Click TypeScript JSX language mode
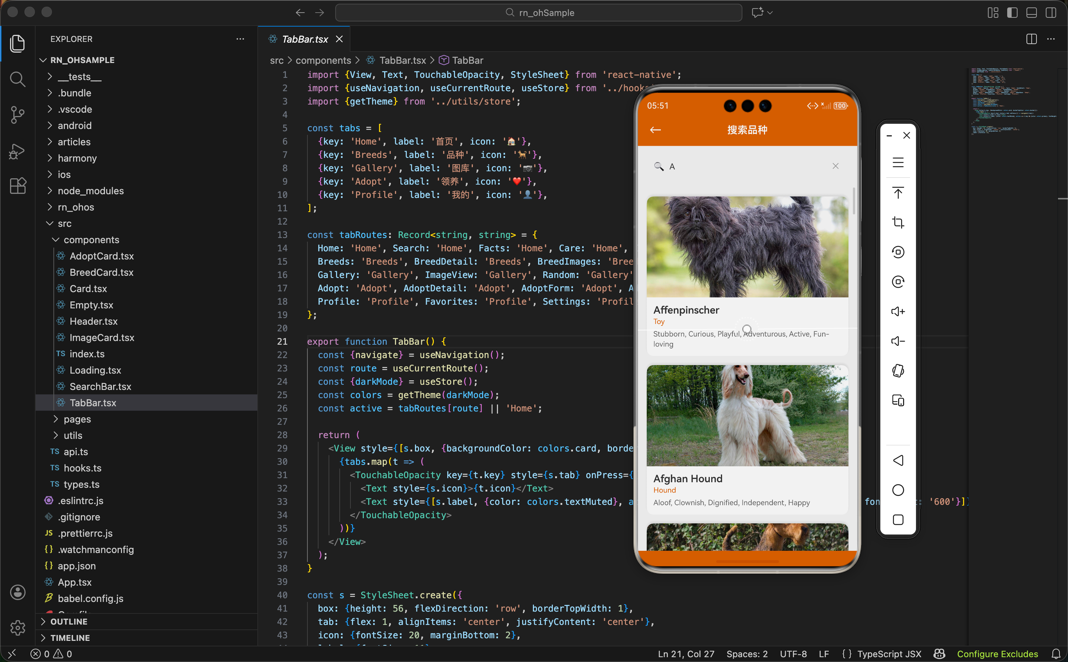The height and width of the screenshot is (662, 1068). pyautogui.click(x=889, y=654)
